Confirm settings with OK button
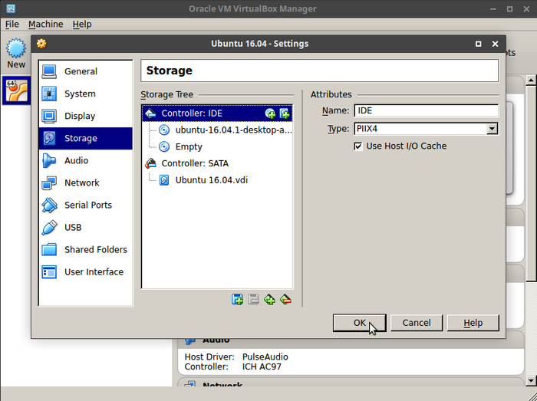 (359, 323)
